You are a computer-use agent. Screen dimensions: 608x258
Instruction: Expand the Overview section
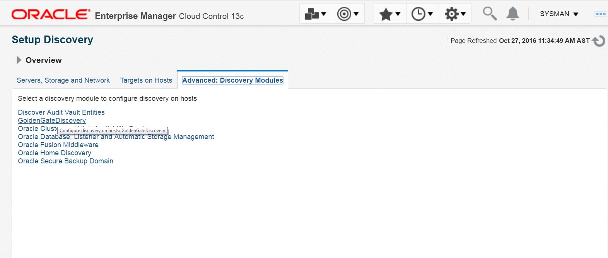click(x=19, y=60)
